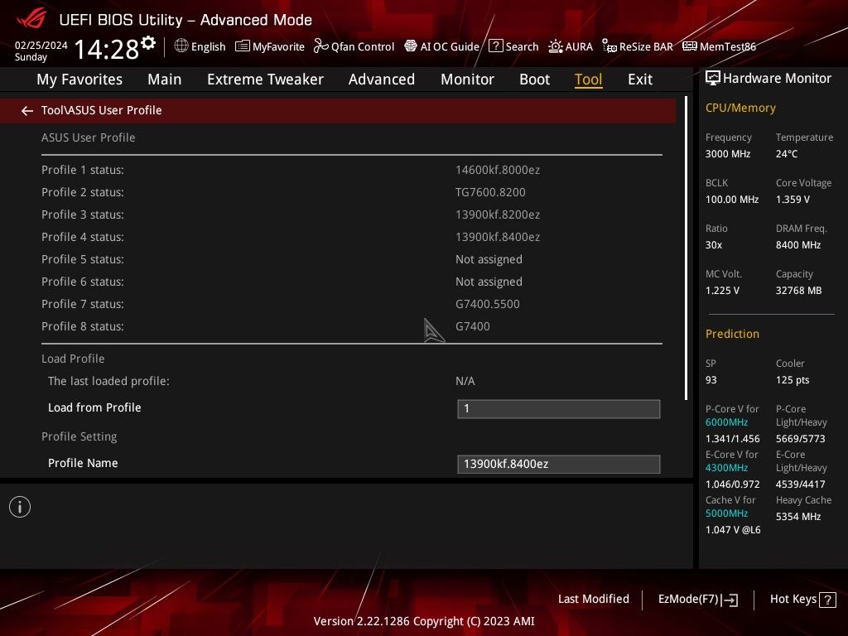The image size is (848, 636).
Task: Select the English language globe icon
Action: tap(181, 46)
